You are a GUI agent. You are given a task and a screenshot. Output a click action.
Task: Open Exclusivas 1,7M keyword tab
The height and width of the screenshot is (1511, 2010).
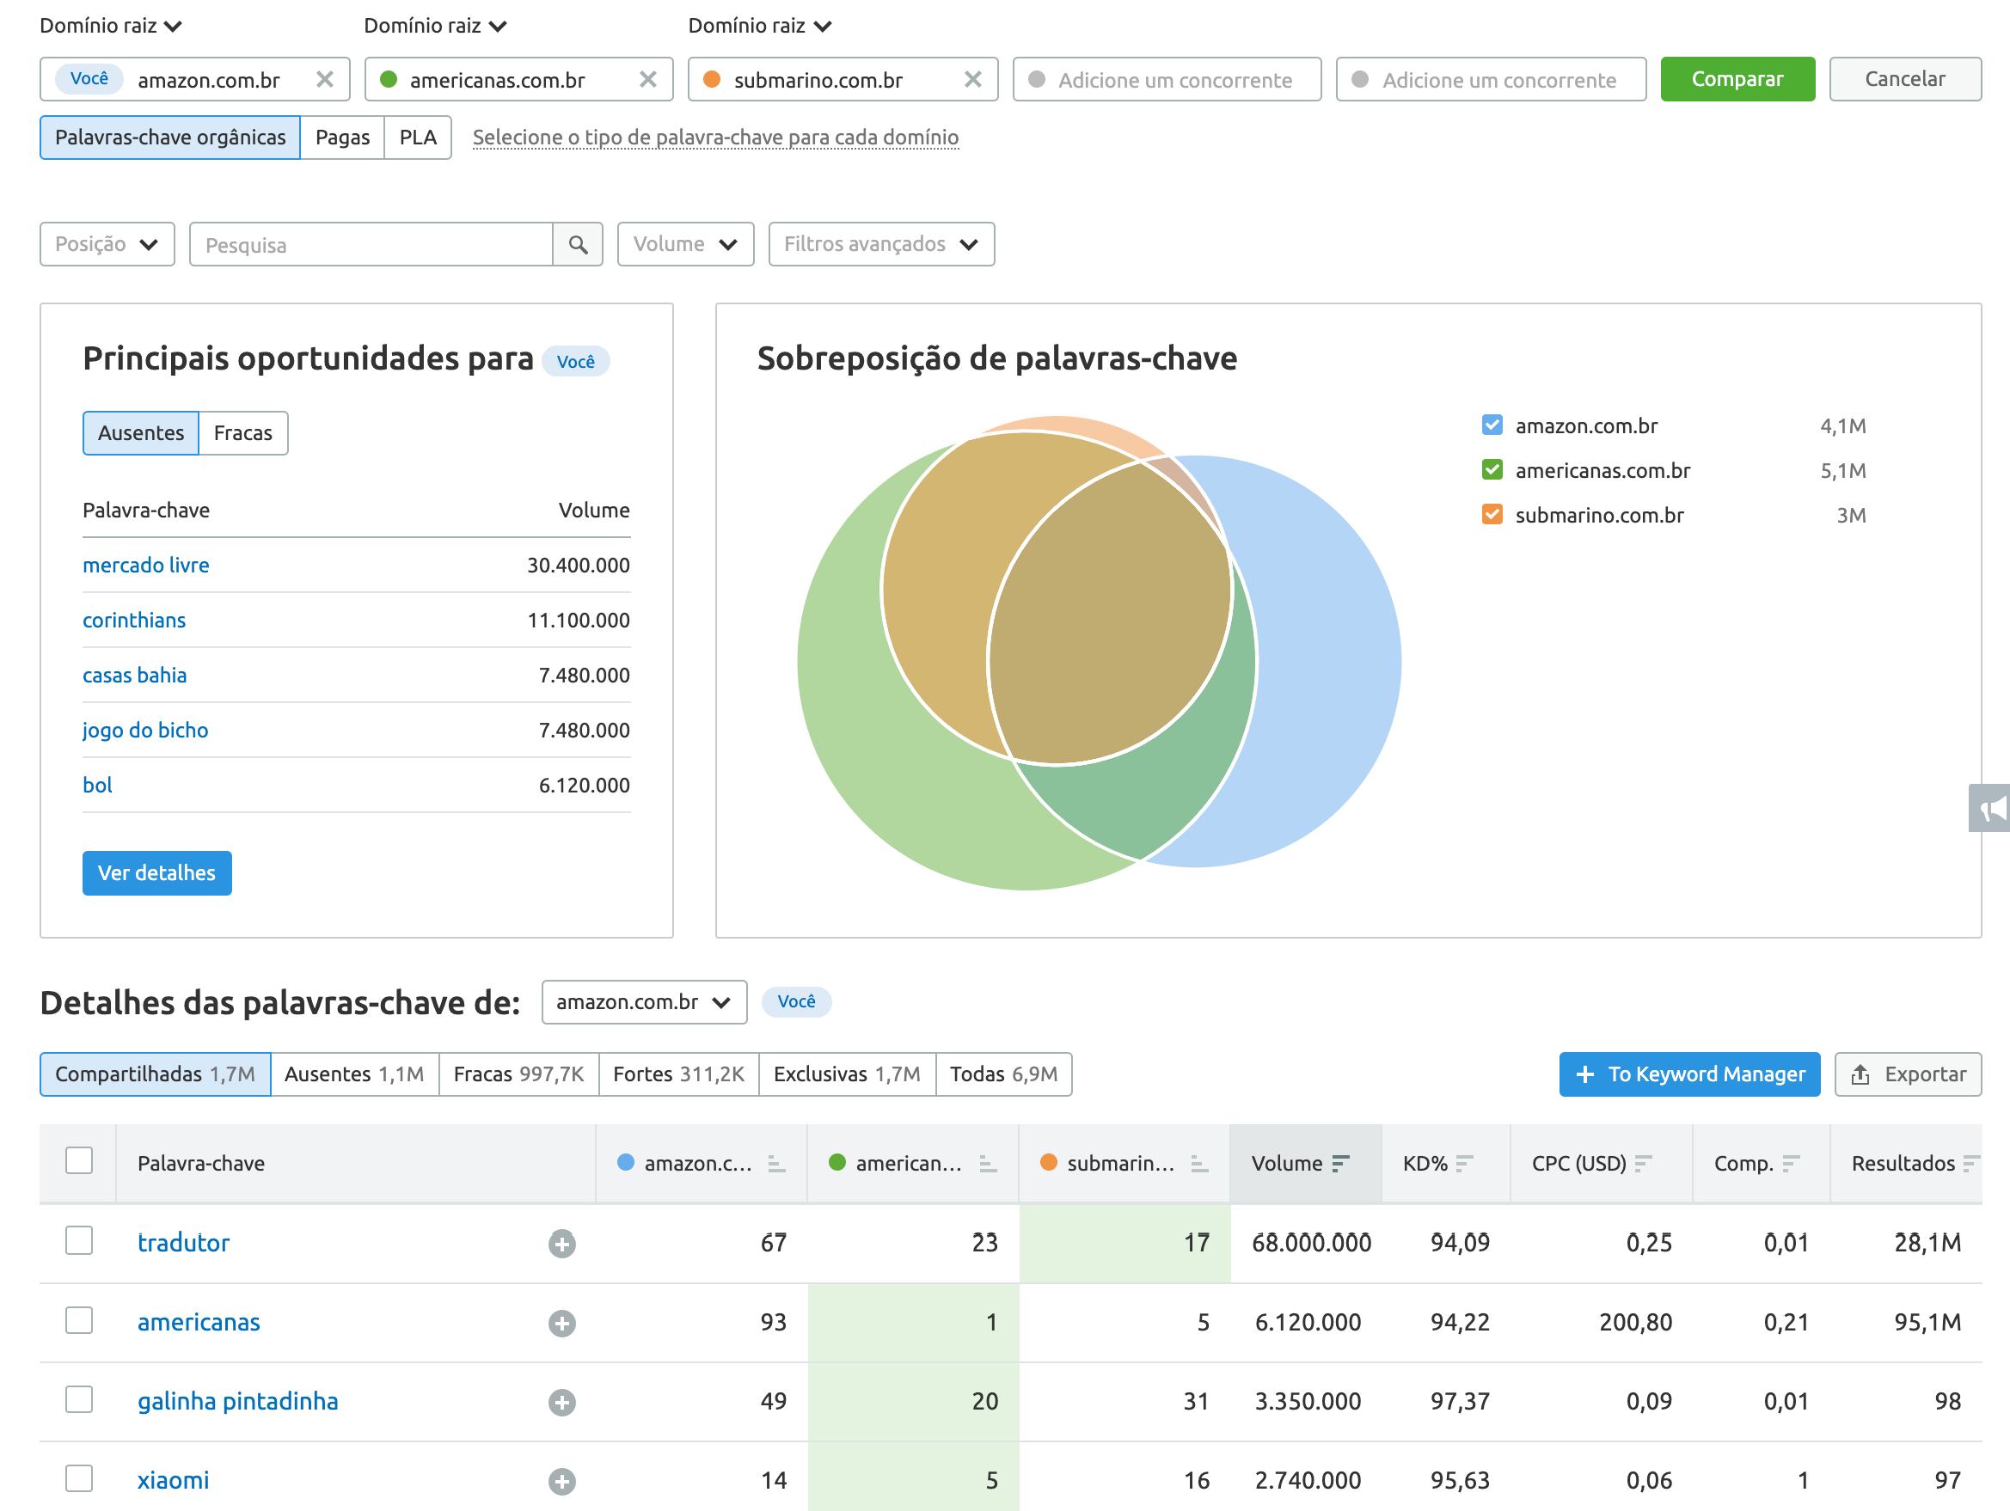tap(847, 1074)
